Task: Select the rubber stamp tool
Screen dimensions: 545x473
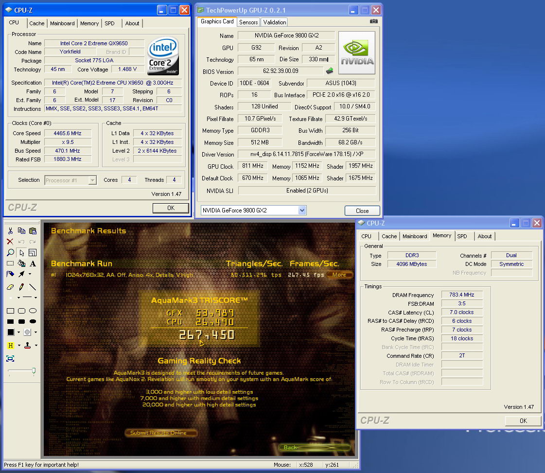Action: [x=27, y=346]
